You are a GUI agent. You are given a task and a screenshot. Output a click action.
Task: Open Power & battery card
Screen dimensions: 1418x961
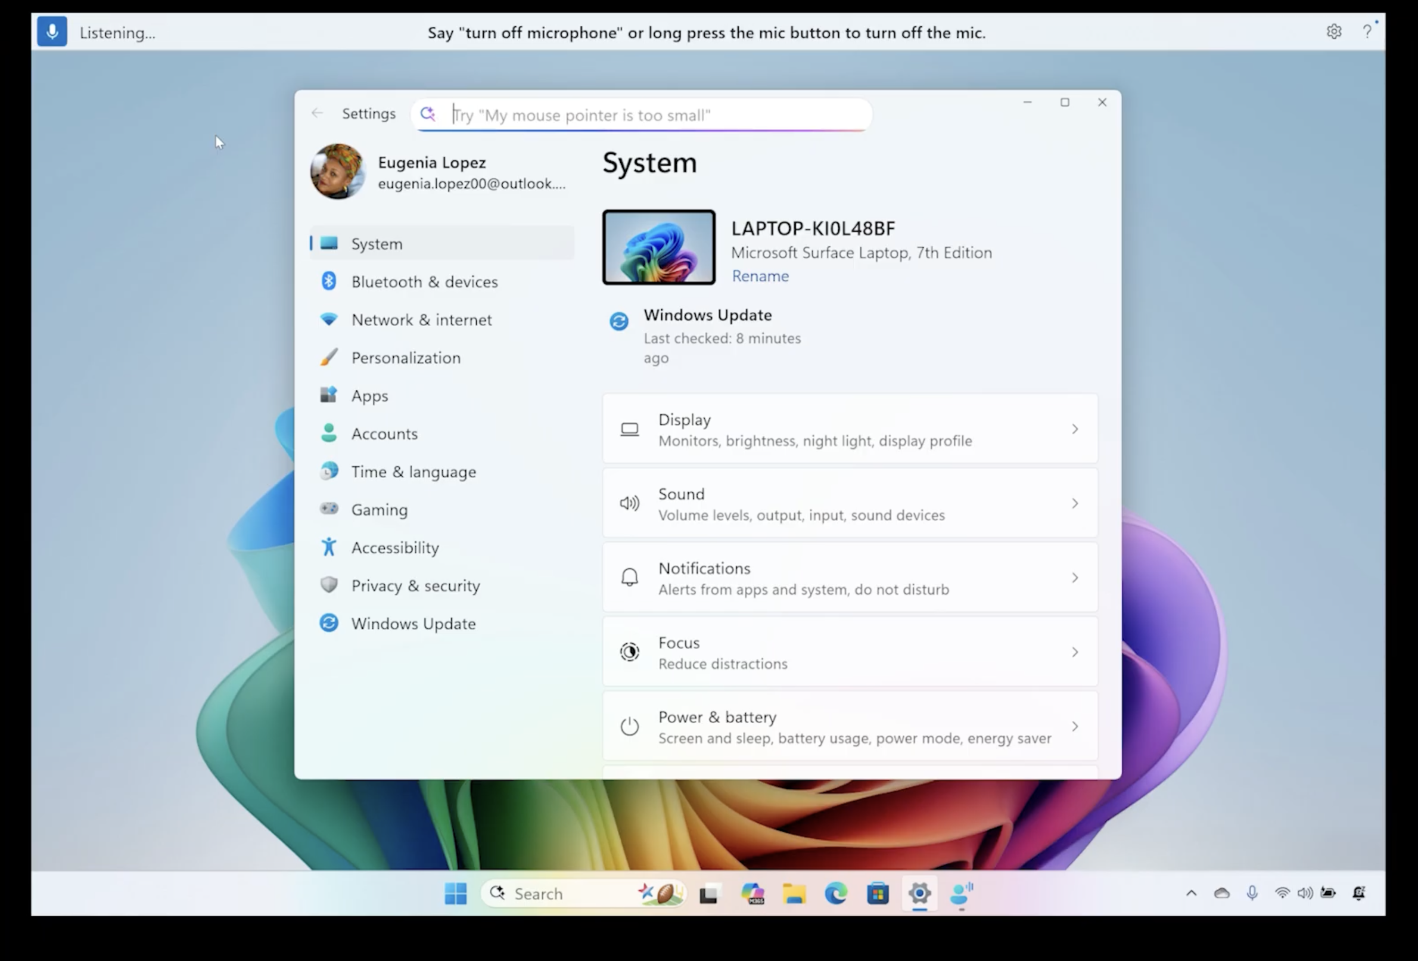pos(850,727)
